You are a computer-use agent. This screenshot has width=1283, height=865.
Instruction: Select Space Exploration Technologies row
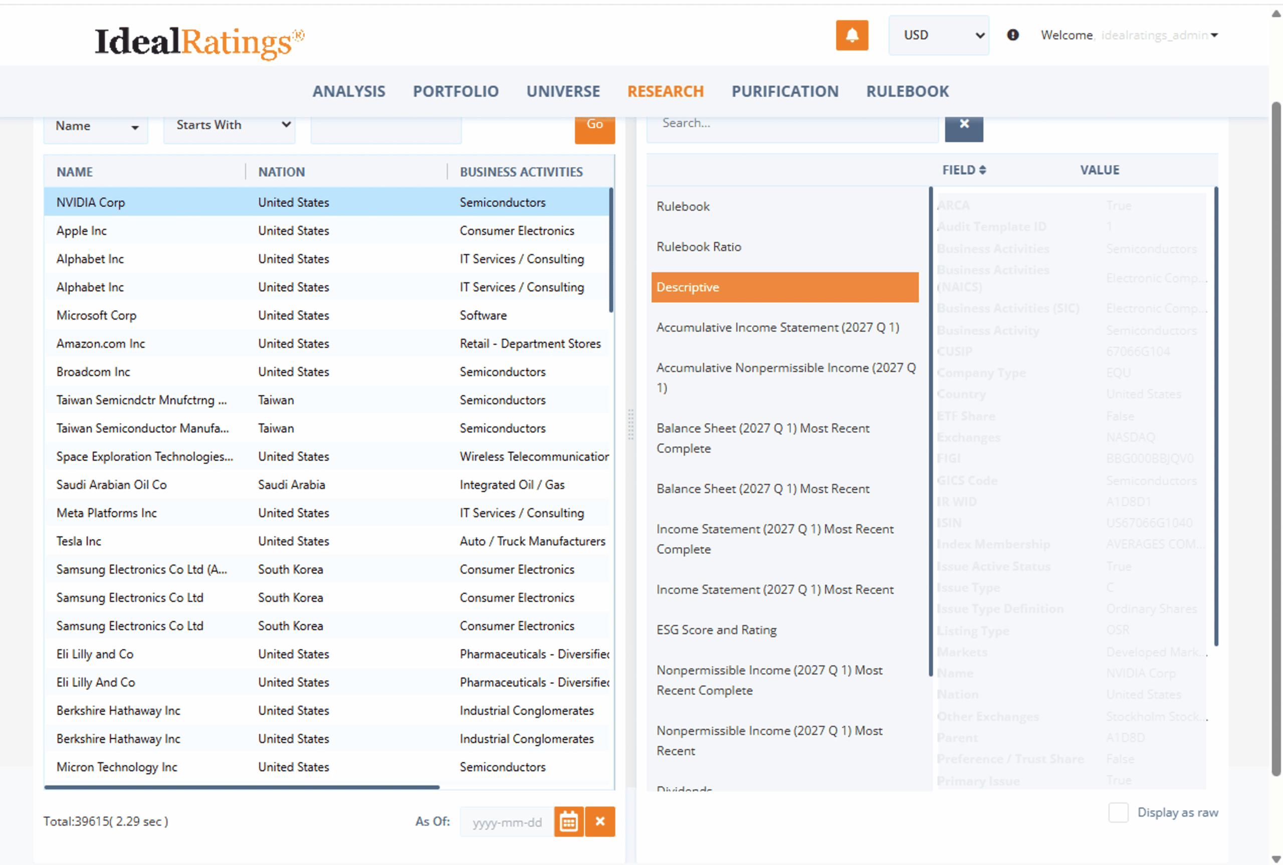coord(327,456)
